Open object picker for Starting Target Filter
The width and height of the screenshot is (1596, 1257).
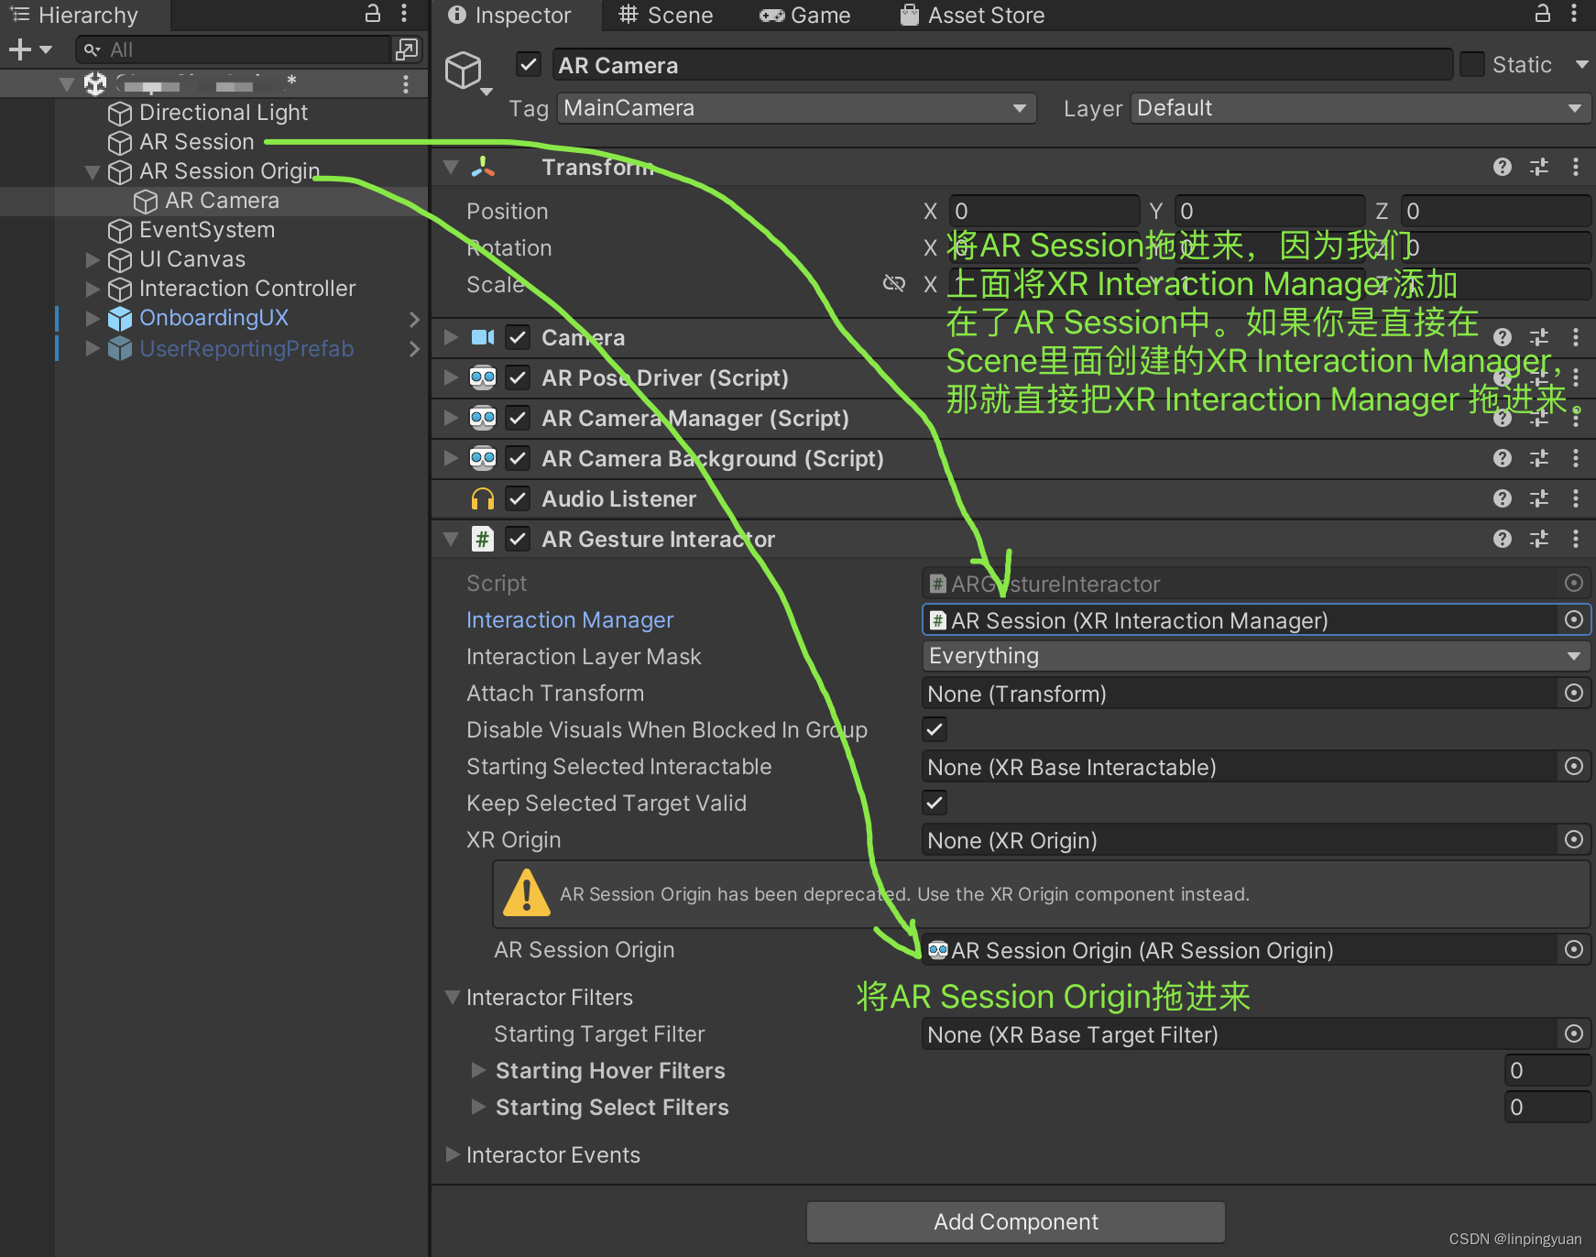pos(1574,1034)
